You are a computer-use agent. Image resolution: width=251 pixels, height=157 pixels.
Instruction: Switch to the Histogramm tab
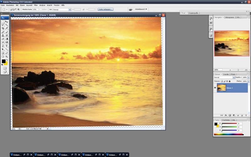[x=230, y=17]
